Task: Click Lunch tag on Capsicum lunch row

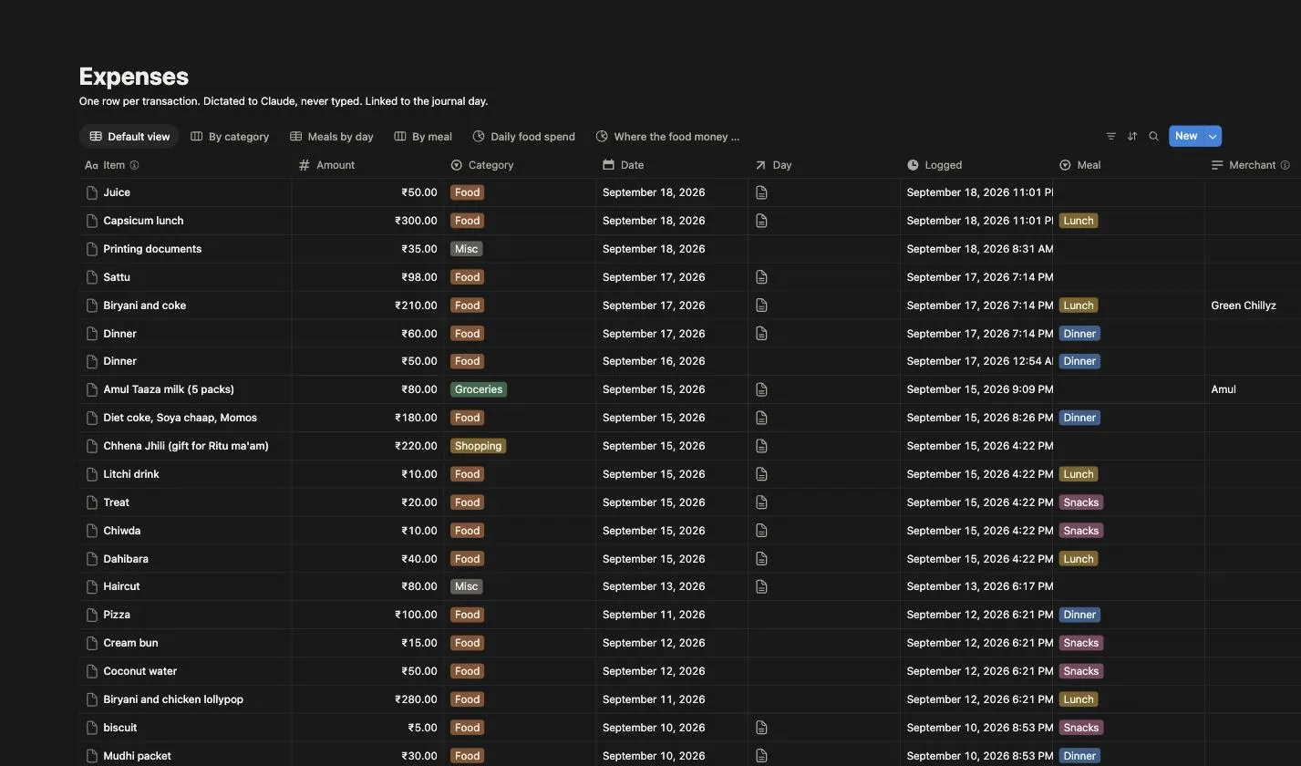Action: click(x=1079, y=221)
